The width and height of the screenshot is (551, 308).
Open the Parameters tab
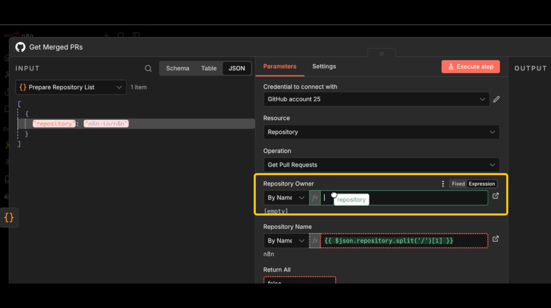(280, 66)
